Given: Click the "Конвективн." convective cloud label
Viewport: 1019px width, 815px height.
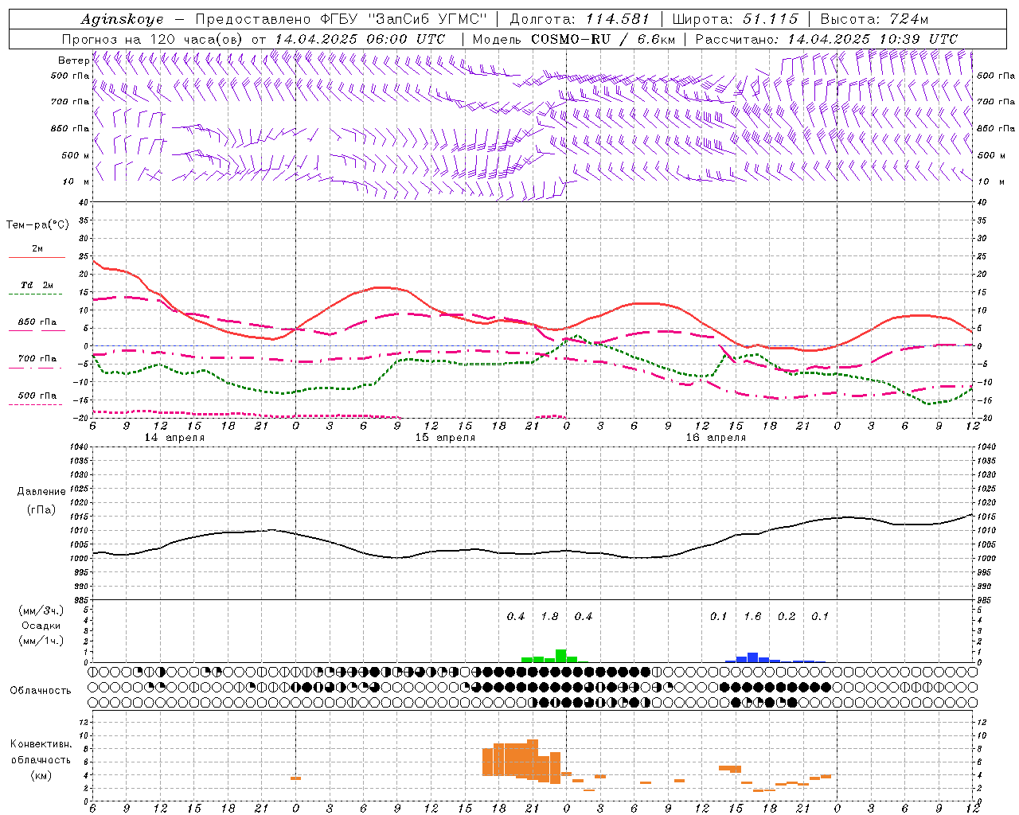Looking at the screenshot, I should [41, 744].
